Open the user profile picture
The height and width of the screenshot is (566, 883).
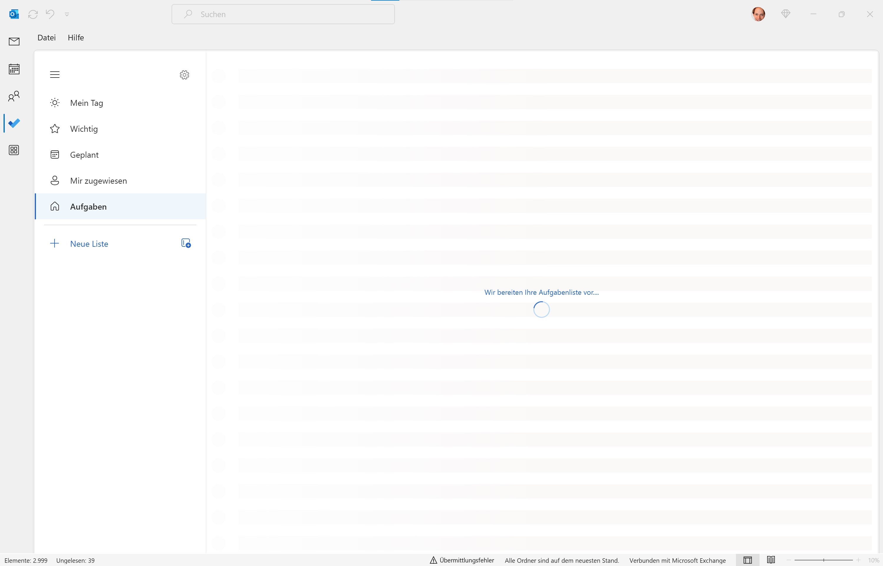pos(758,14)
